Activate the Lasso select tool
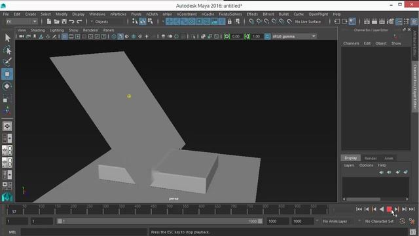This screenshot has height=236, width=419. (x=7, y=50)
